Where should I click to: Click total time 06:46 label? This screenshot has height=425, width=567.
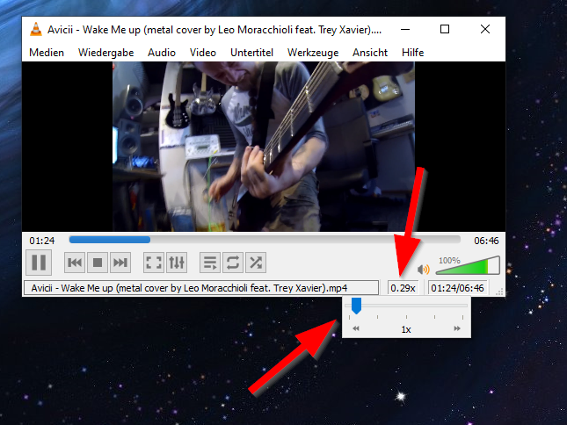coord(486,241)
